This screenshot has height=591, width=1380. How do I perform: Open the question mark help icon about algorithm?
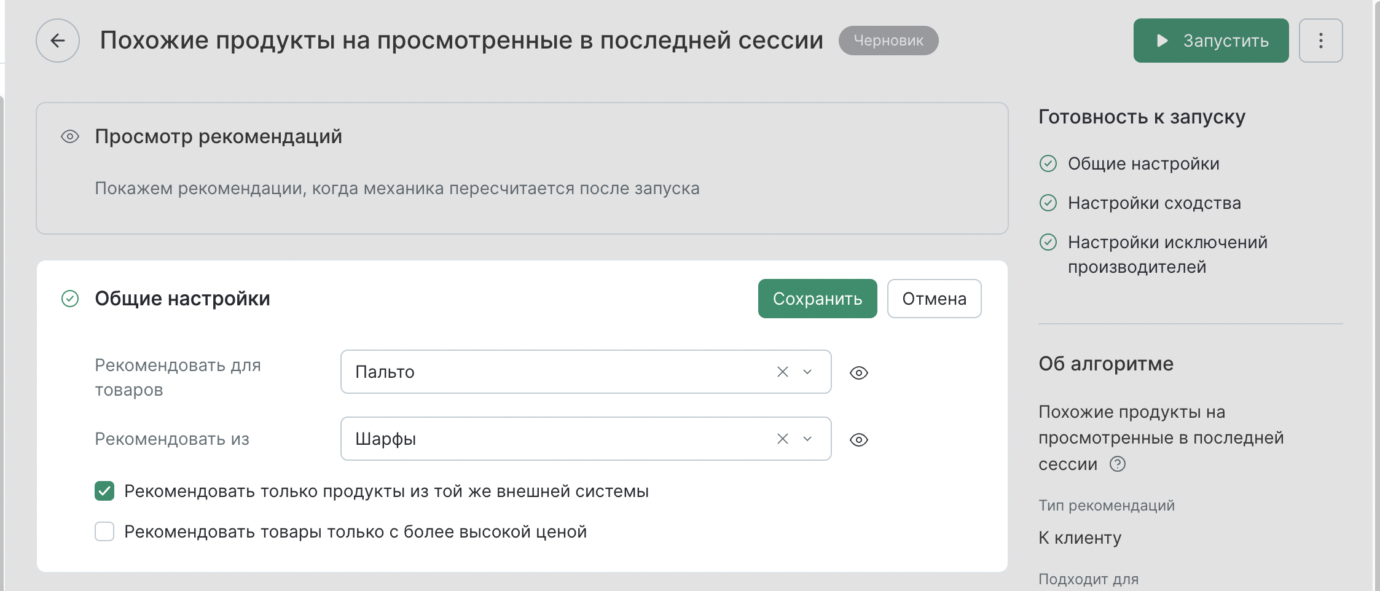point(1117,464)
